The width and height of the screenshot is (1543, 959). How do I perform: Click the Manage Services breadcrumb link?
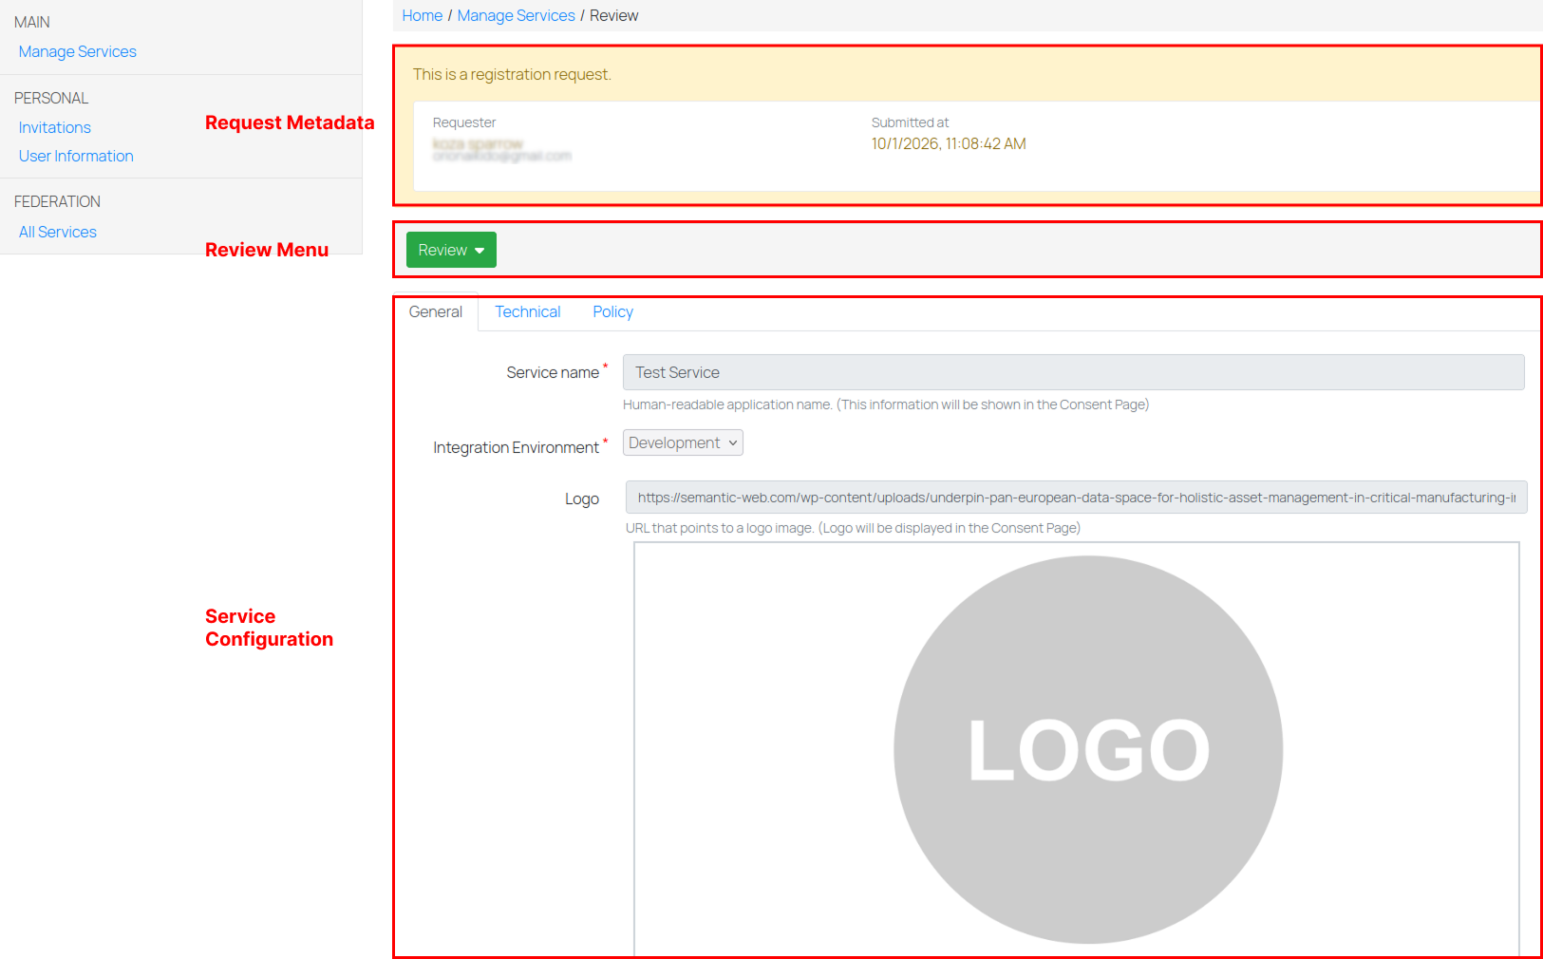click(516, 15)
